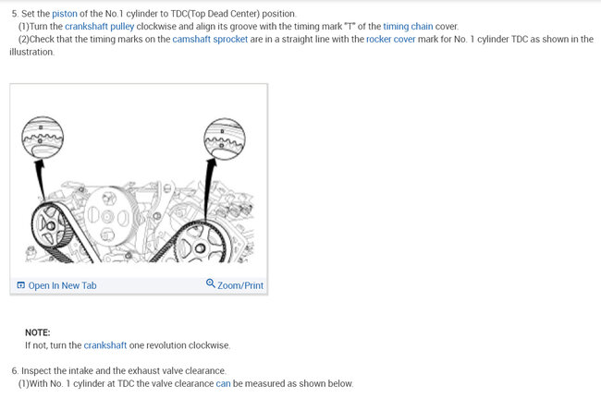Click the Zoom/Print magnifier icon
Image resolution: width=601 pixels, height=398 pixels.
[211, 283]
